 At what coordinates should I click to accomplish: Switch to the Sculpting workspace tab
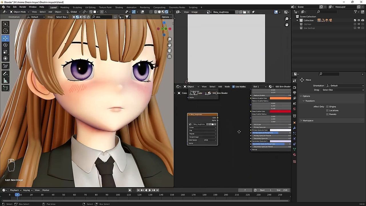pyautogui.click(x=77, y=7)
